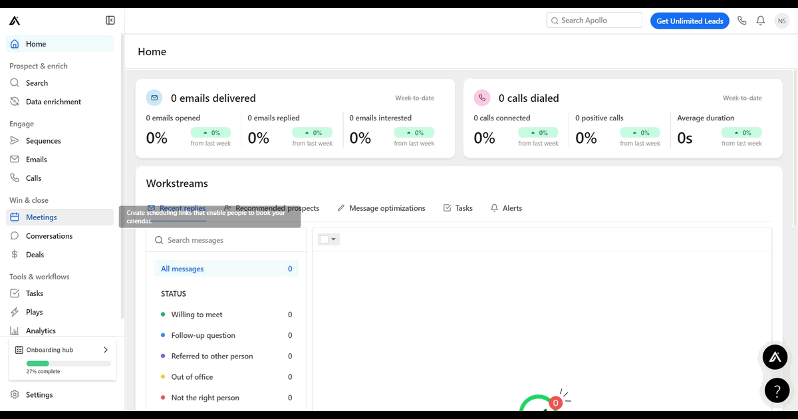This screenshot has height=419, width=798.
Task: Collapse the sidebar panel icon
Action: [x=110, y=21]
